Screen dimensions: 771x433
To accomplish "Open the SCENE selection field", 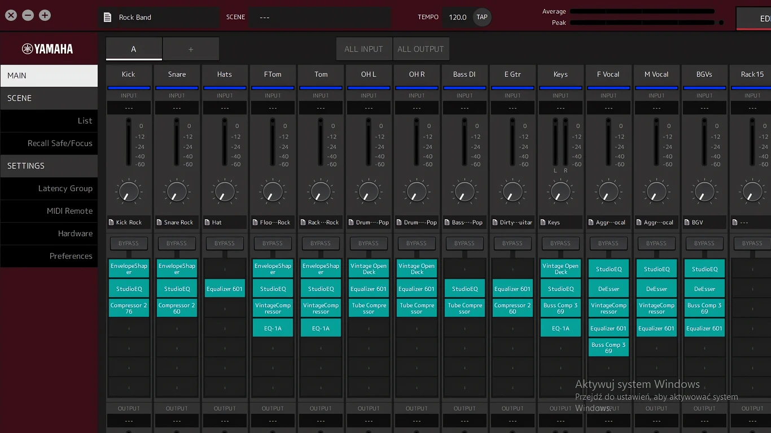I will [319, 17].
